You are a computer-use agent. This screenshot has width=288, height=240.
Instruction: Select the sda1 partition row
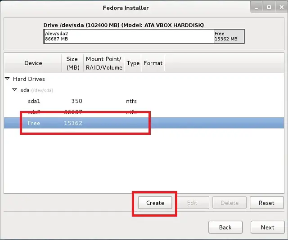tap(144, 101)
